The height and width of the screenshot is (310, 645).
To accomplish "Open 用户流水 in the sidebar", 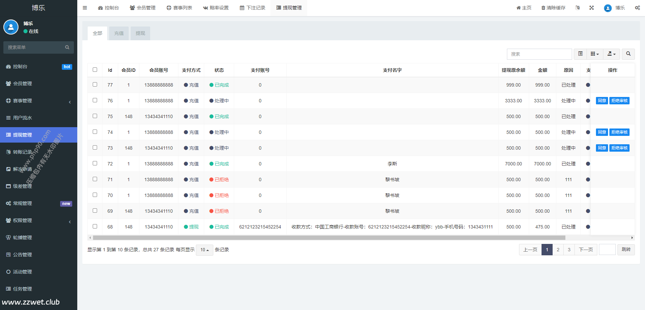I will coord(39,118).
